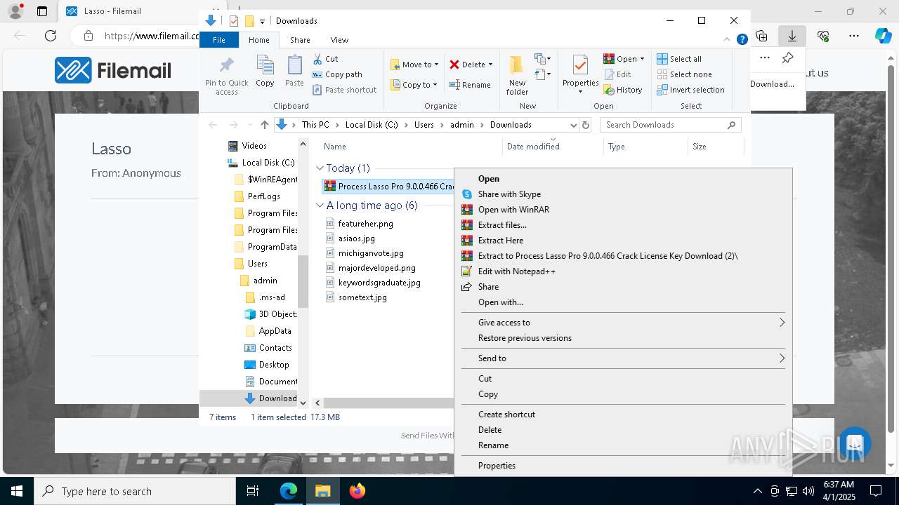This screenshot has width=899, height=505.
Task: Open Microsoft Edge from the taskbar
Action: tap(289, 491)
